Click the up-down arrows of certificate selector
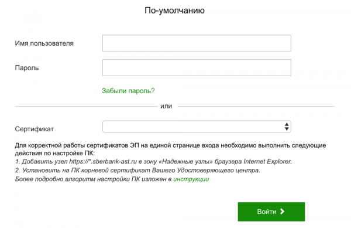 point(287,127)
